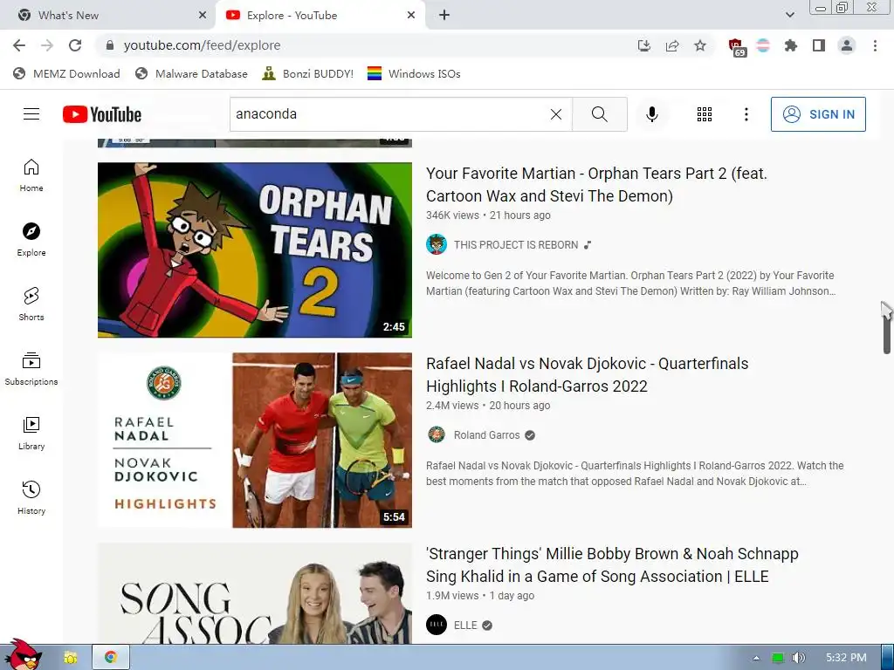Play the Orphan Tears 2 thumbnail
This screenshot has width=894, height=670.
(255, 250)
